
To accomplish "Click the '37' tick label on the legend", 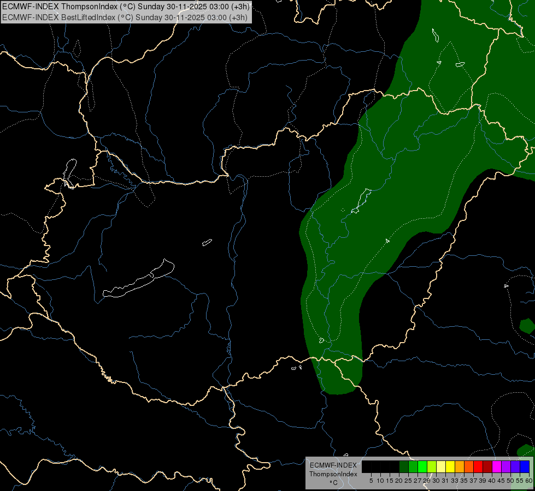I will click(473, 481).
